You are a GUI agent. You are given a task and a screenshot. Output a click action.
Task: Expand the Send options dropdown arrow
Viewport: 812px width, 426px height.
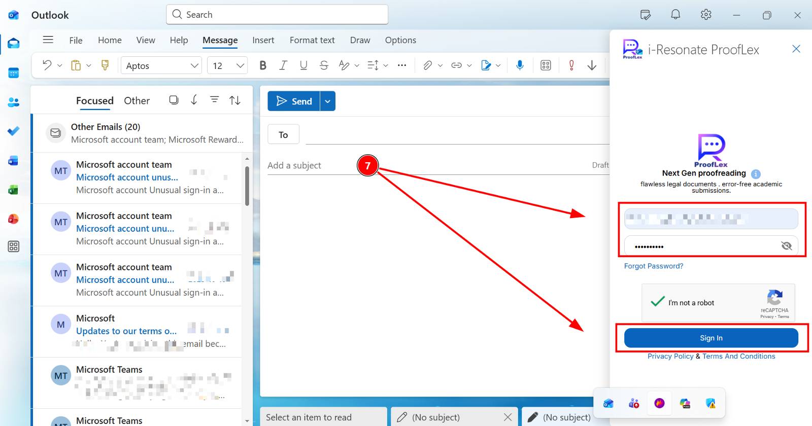coord(328,101)
